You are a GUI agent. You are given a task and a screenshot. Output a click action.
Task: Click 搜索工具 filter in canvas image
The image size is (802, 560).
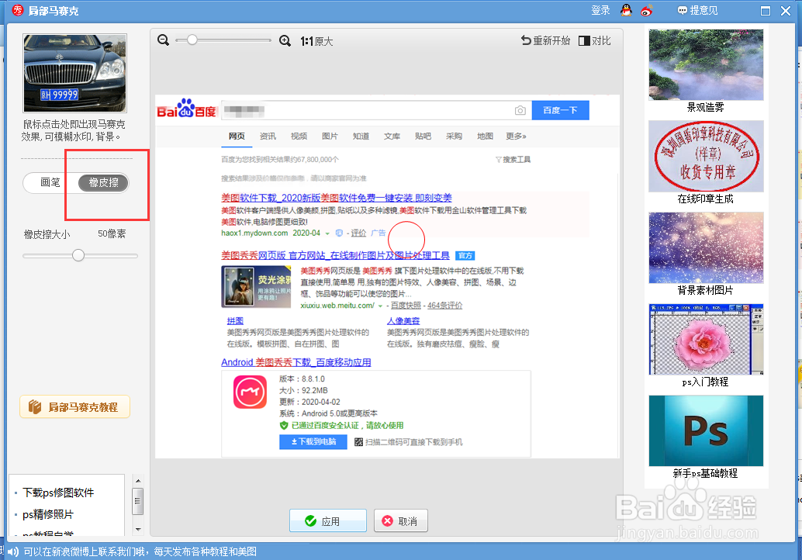click(513, 160)
